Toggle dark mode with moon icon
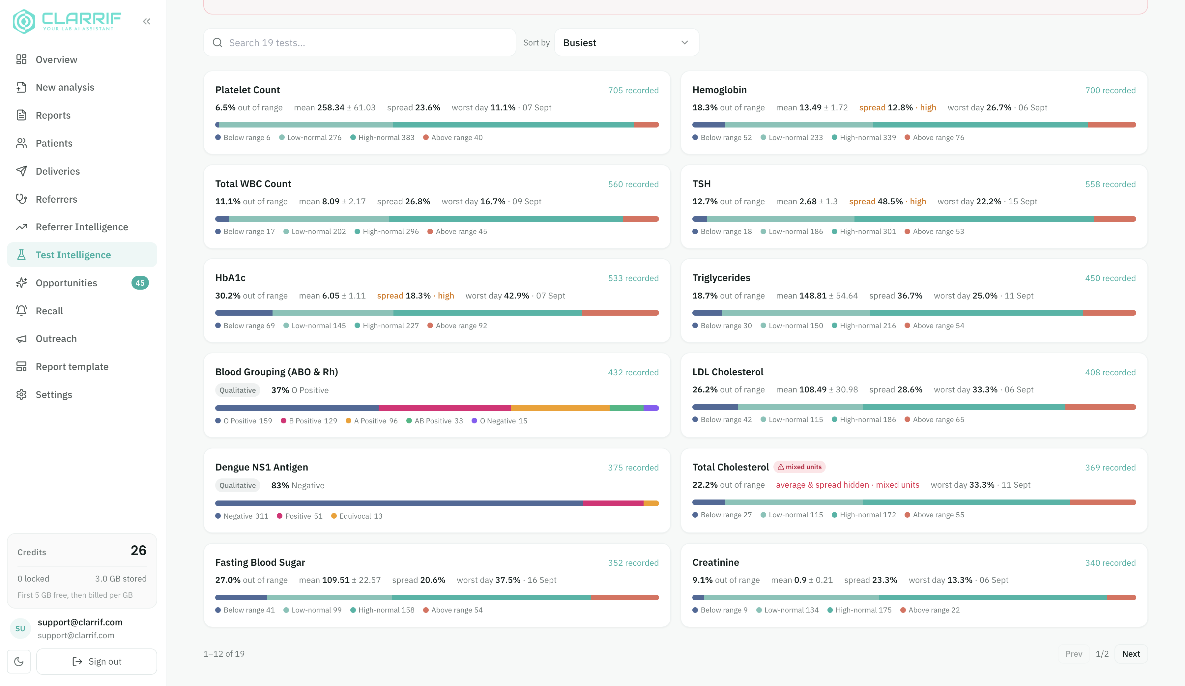 19,662
